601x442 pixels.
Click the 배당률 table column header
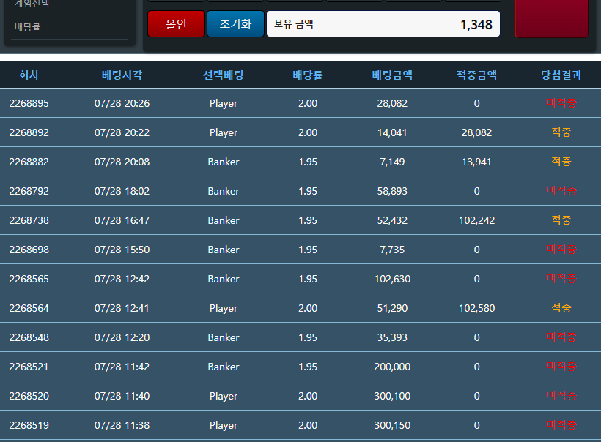coord(308,75)
